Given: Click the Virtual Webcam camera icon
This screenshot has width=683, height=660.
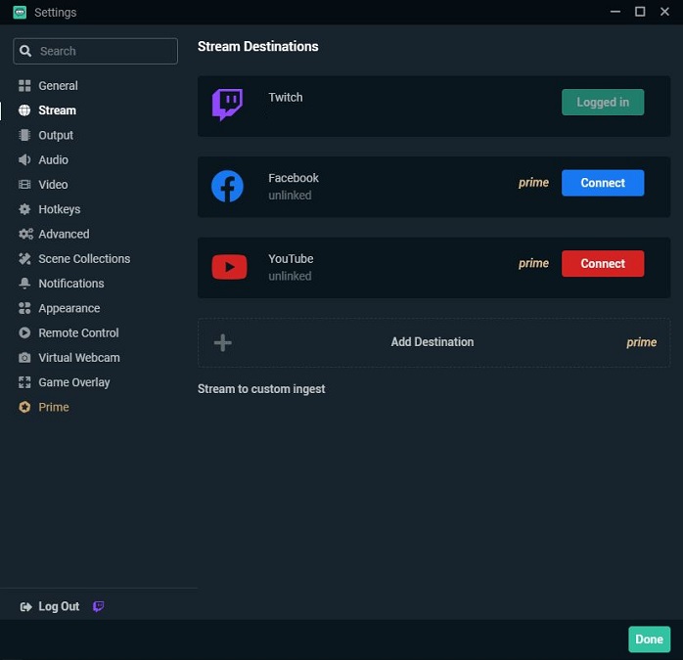Looking at the screenshot, I should 24,358.
